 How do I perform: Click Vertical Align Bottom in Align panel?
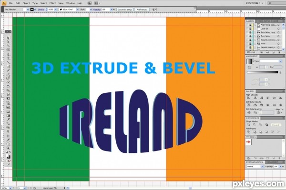(x=281, y=98)
